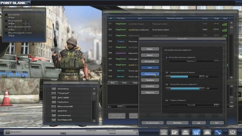
Task: Click friend list scrollbar down arrow
Action: [94, 121]
